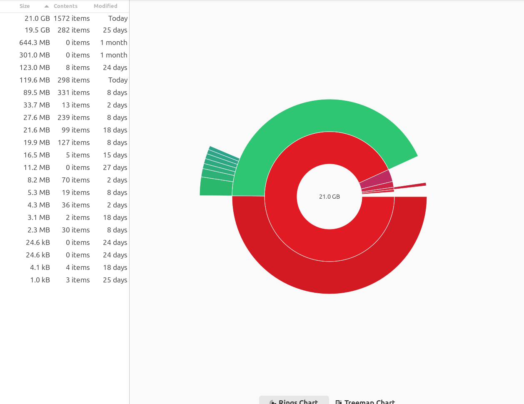This screenshot has width=524, height=404.
Task: Switch to the Treemap Chart view
Action: pyautogui.click(x=365, y=400)
